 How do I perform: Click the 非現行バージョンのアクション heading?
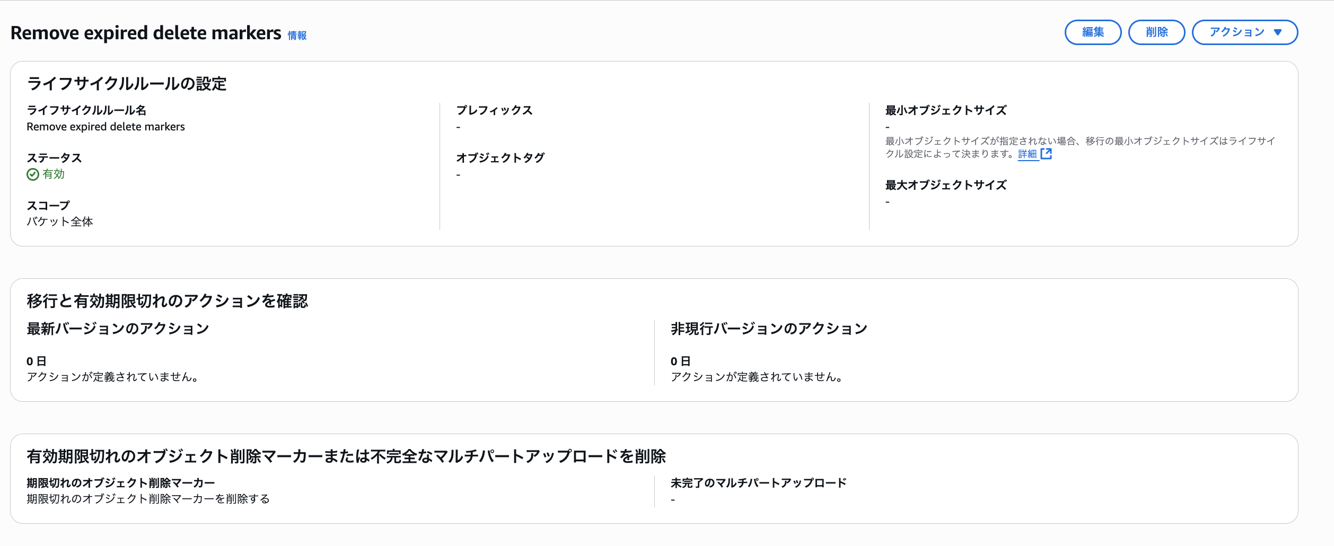[x=769, y=329]
